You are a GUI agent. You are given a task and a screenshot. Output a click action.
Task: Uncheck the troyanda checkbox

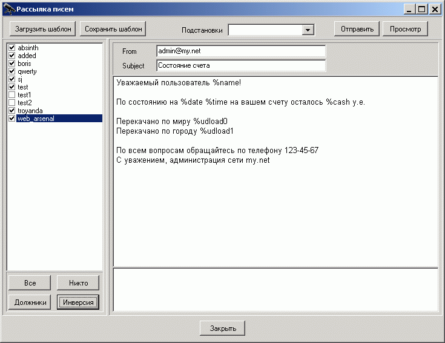point(12,111)
